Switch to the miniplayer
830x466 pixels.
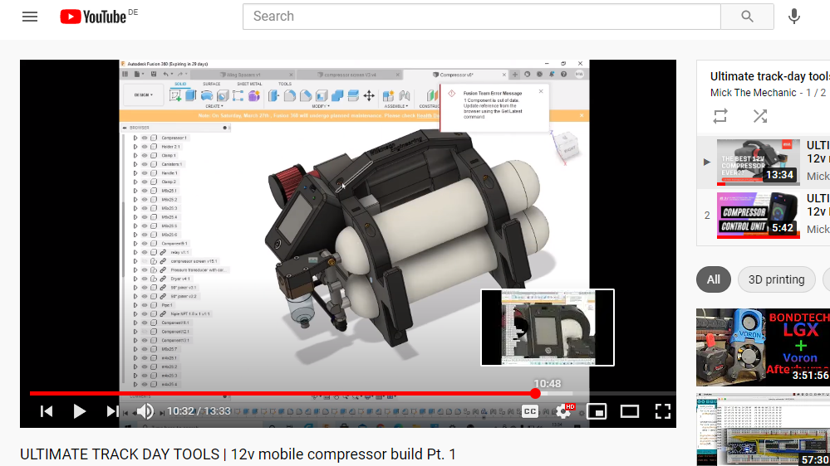click(x=597, y=411)
